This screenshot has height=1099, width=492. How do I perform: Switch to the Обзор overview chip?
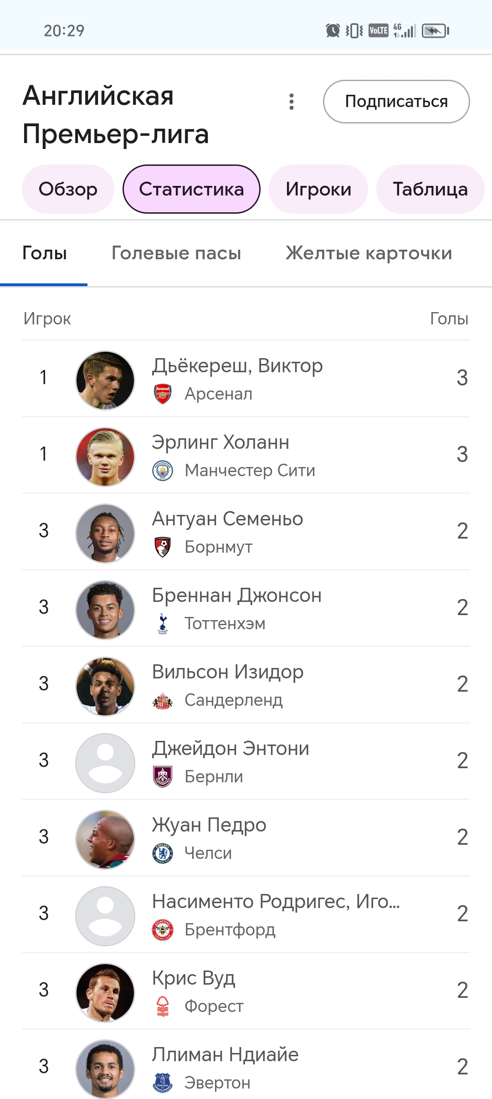pyautogui.click(x=68, y=189)
